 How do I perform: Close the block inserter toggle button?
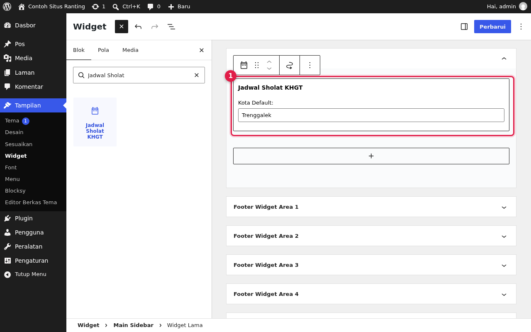(122, 27)
